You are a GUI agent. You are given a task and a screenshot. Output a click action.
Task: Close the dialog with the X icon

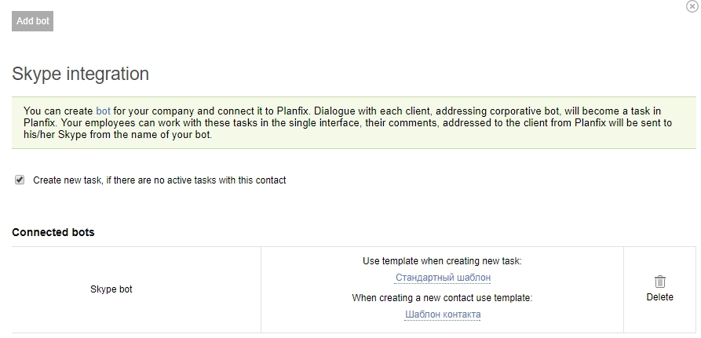[692, 5]
